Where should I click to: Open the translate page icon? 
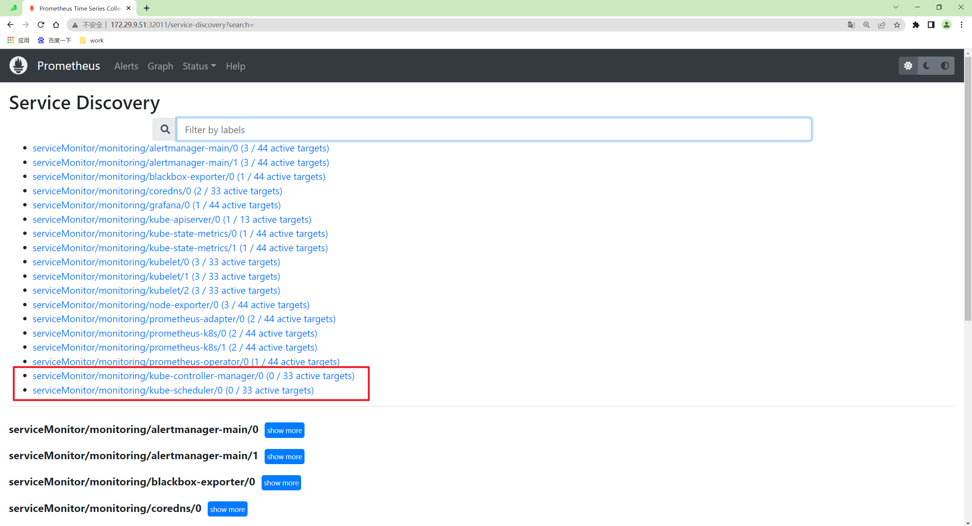coord(851,25)
